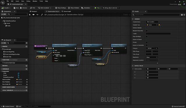
Task: Switch to the Viewport tab
Action: tap(33, 11)
